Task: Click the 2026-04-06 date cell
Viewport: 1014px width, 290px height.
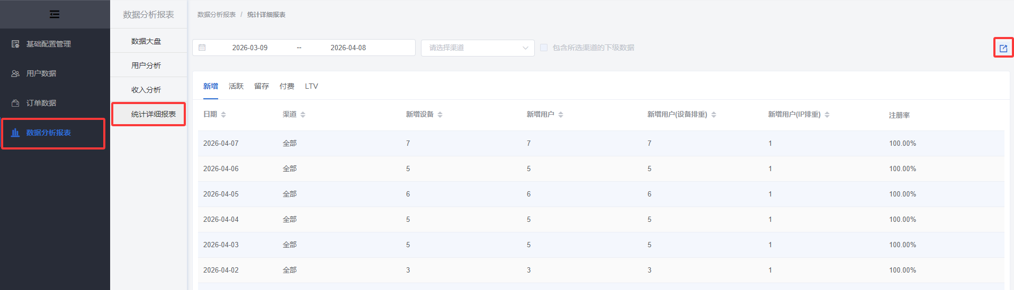Action: click(x=221, y=169)
